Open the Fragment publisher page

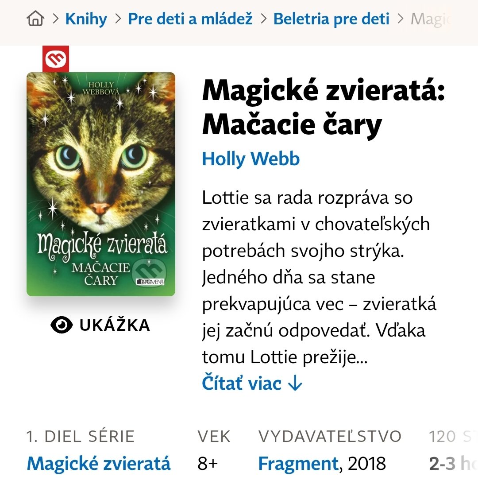[x=298, y=464]
